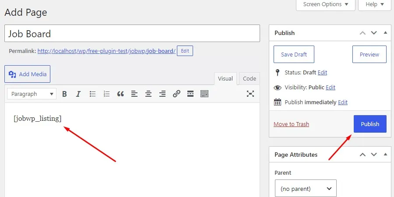The width and height of the screenshot is (394, 197).
Task: Click the Preview button
Action: point(369,54)
